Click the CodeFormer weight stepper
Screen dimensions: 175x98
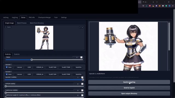point(82,95)
